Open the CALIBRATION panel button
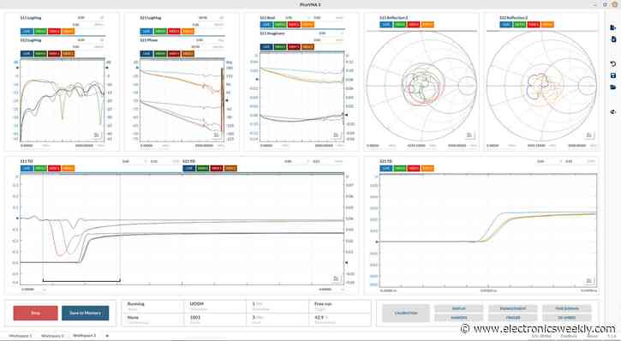This screenshot has width=621, height=341. (405, 313)
